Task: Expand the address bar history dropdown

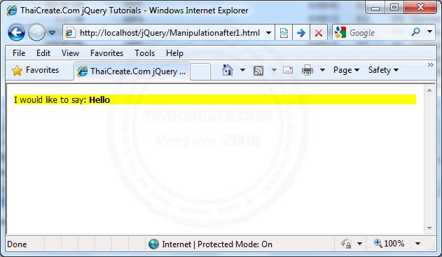Action: click(x=269, y=33)
